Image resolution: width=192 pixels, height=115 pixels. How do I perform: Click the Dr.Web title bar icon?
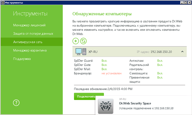pyautogui.click(x=2, y=2)
